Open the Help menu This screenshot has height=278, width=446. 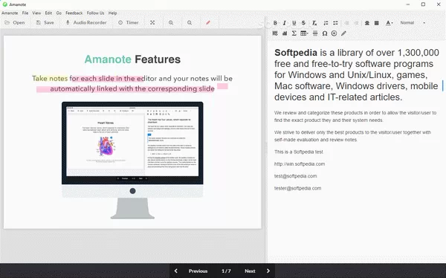coord(112,13)
